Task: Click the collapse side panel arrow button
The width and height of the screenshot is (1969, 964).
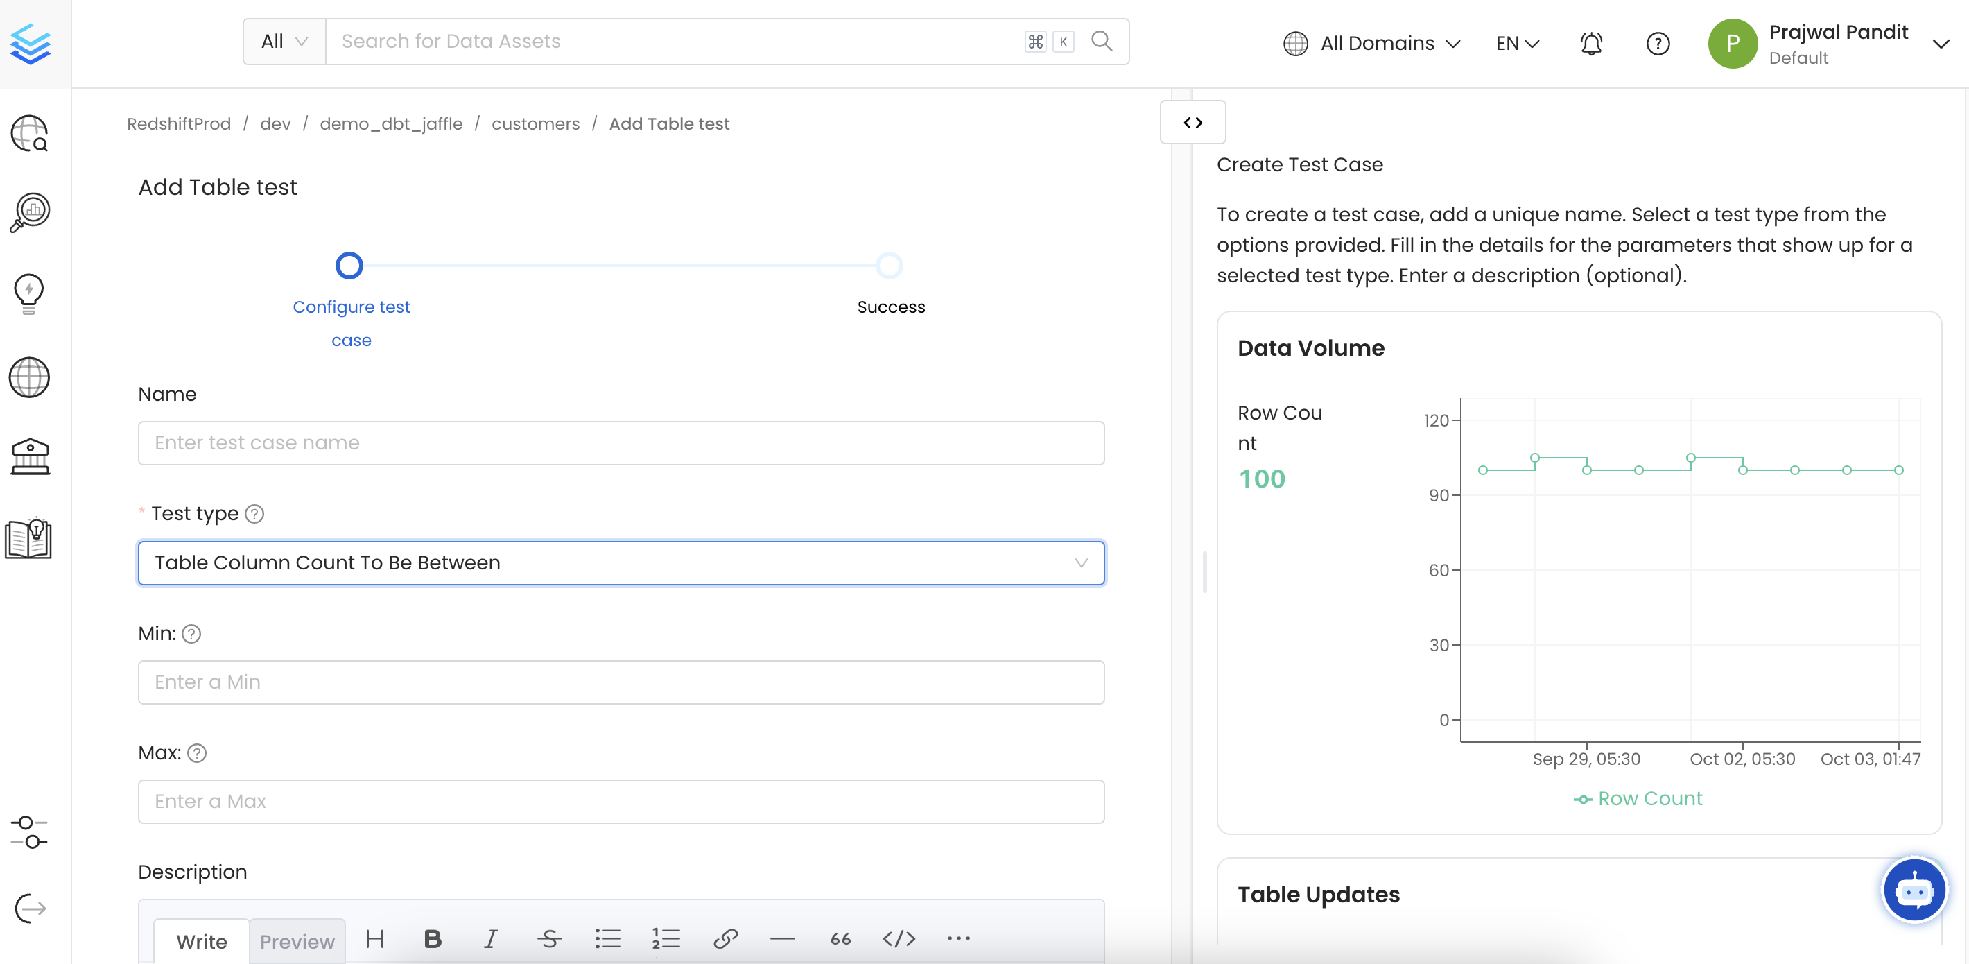Action: tap(1192, 122)
